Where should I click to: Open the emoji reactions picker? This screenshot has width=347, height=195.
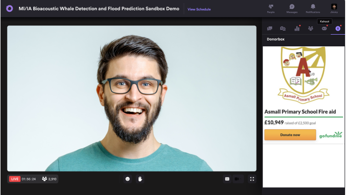tap(128, 179)
